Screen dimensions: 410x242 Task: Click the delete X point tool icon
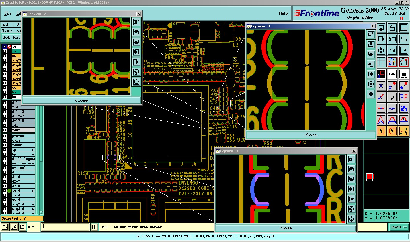click(x=381, y=86)
